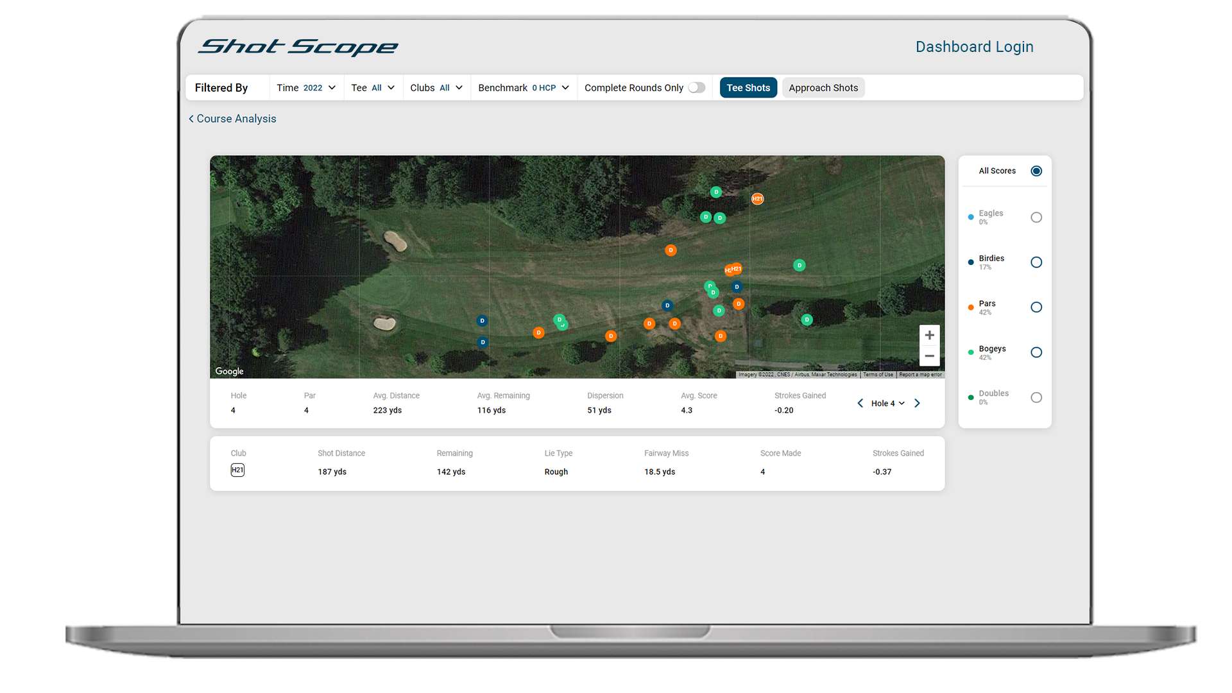Open the Clubs All dropdown
Screen dimensions: 1232x693
coord(436,88)
